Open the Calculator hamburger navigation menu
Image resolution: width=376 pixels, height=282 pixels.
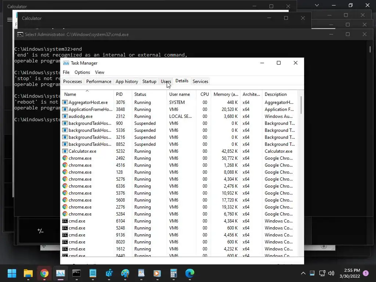pos(10,20)
